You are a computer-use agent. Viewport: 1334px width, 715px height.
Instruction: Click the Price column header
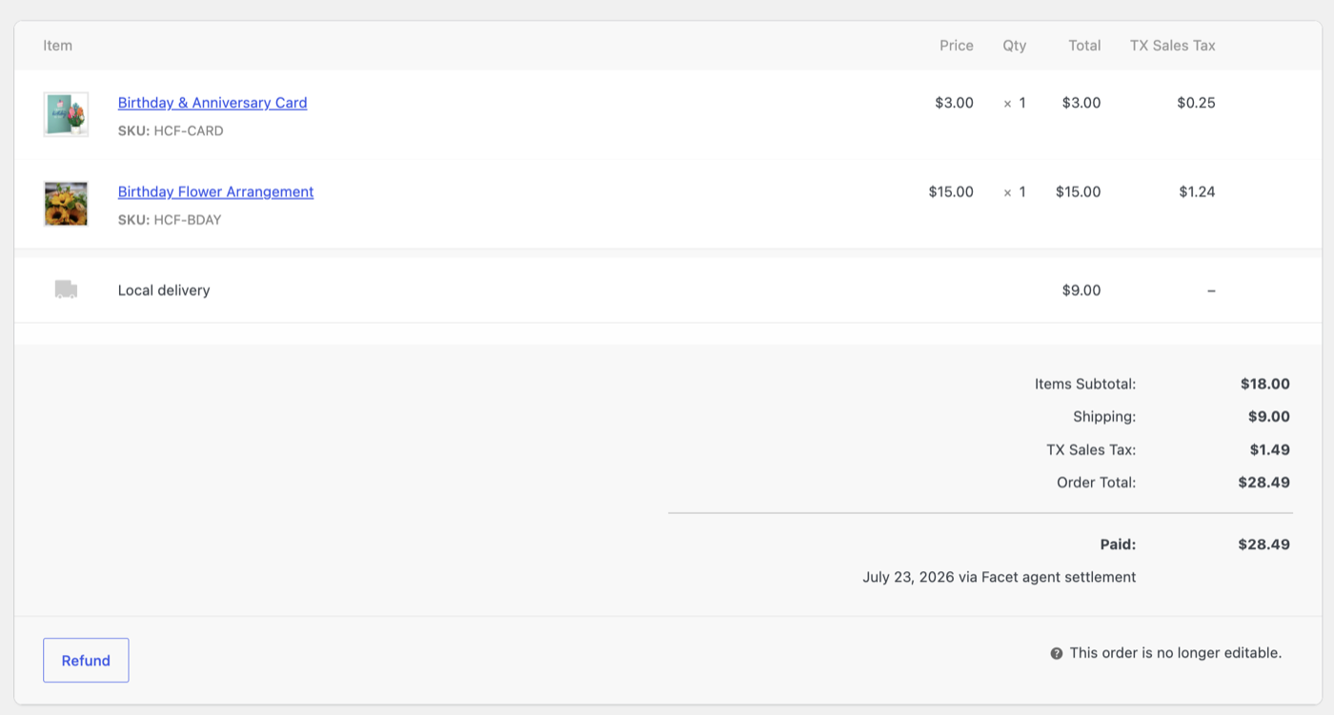tap(956, 45)
